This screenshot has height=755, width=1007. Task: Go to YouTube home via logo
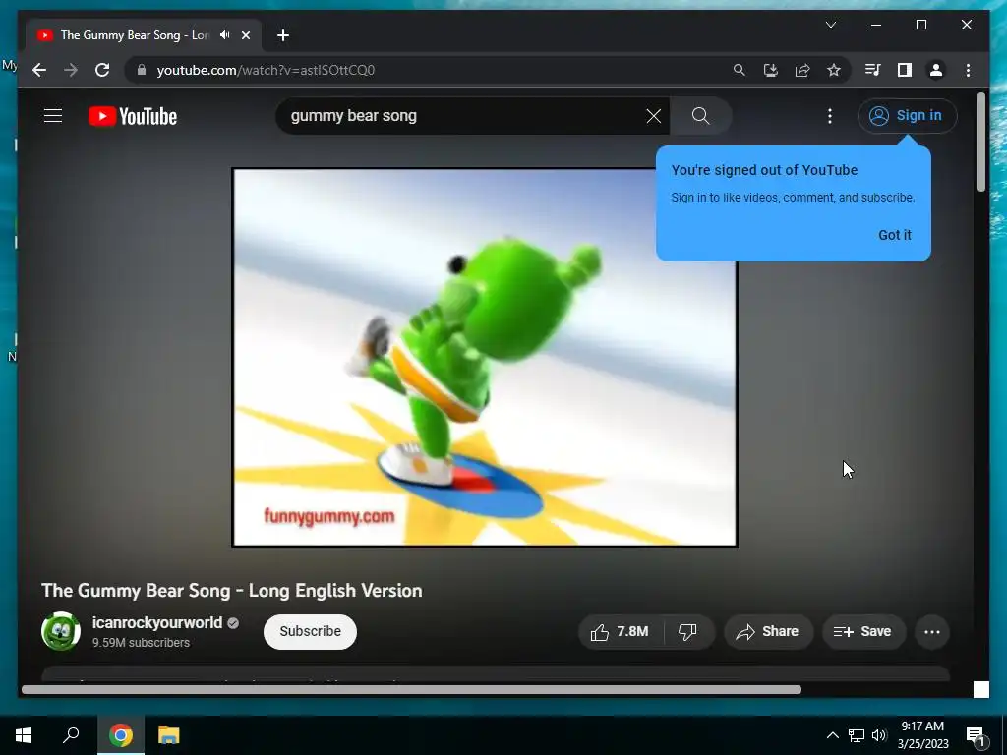pos(133,116)
